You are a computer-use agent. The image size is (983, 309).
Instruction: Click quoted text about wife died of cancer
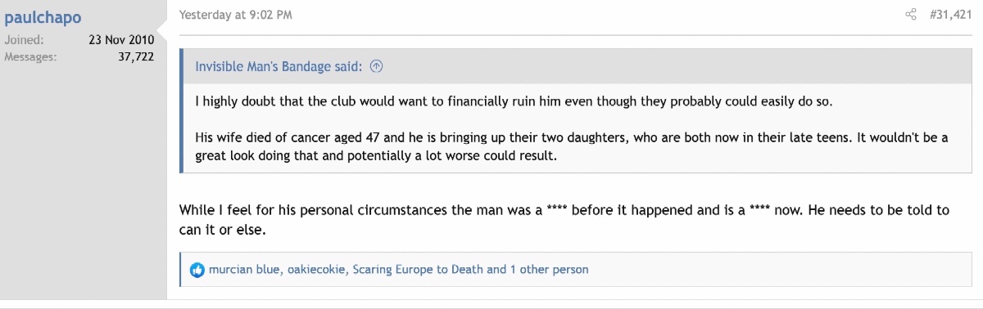click(571, 146)
